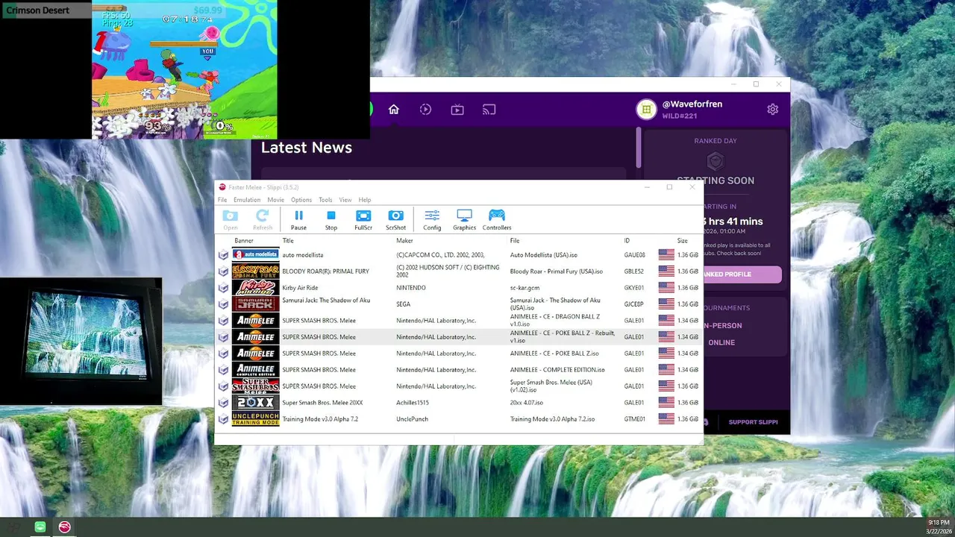955x537 pixels.
Task: Click the Bloody Roar Primal Fury banner
Action: click(x=256, y=271)
